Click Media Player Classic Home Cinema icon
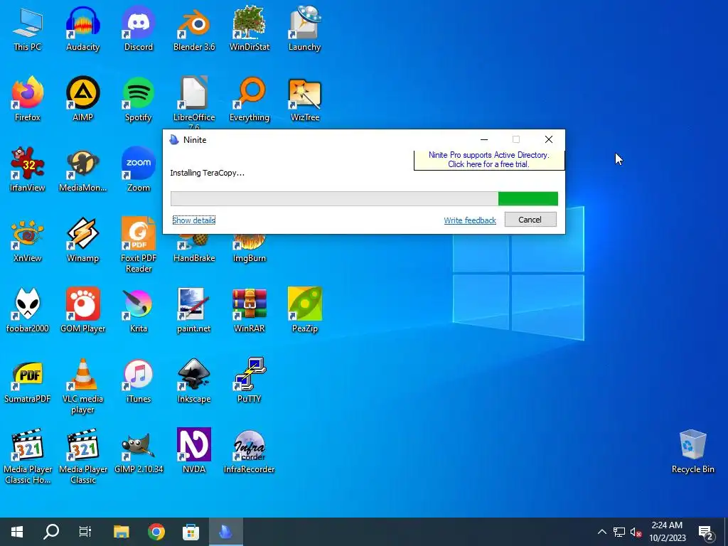The width and height of the screenshot is (728, 546). click(x=28, y=456)
